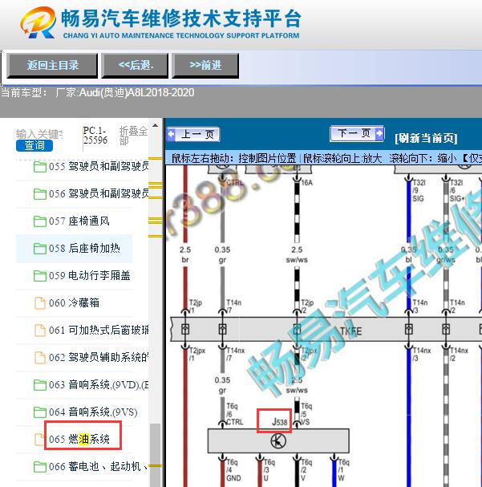Open tree item 056 驾驶员和副驾驶员
Image resolution: width=482 pixels, height=487 pixels.
click(99, 194)
